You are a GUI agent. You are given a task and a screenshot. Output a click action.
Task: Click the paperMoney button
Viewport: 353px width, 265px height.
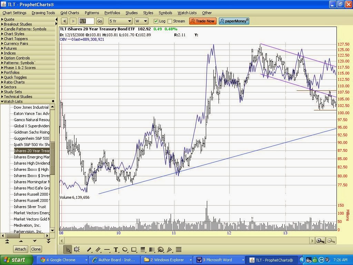tap(234, 21)
